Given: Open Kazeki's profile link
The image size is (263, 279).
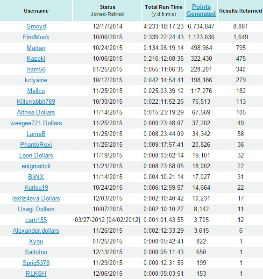Looking at the screenshot, I should point(36,59).
